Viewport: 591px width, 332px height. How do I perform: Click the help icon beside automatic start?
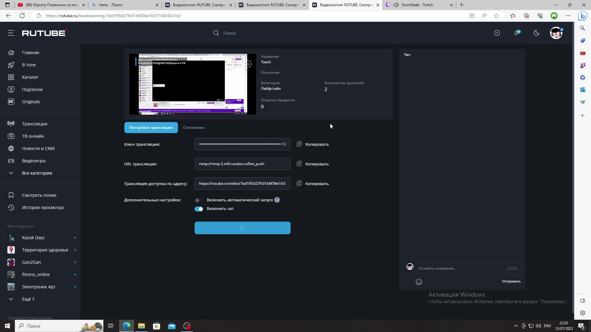[x=277, y=200]
